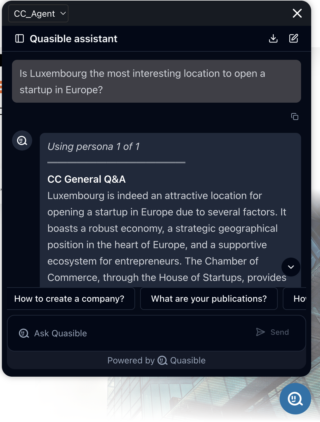
Task: Download the conversation transcript
Action: pos(273,38)
